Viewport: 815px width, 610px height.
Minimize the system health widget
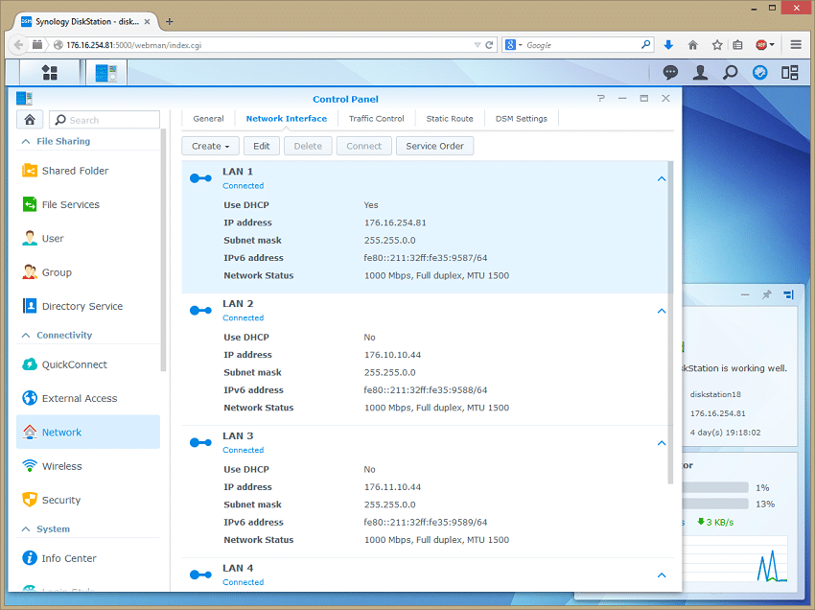click(745, 294)
